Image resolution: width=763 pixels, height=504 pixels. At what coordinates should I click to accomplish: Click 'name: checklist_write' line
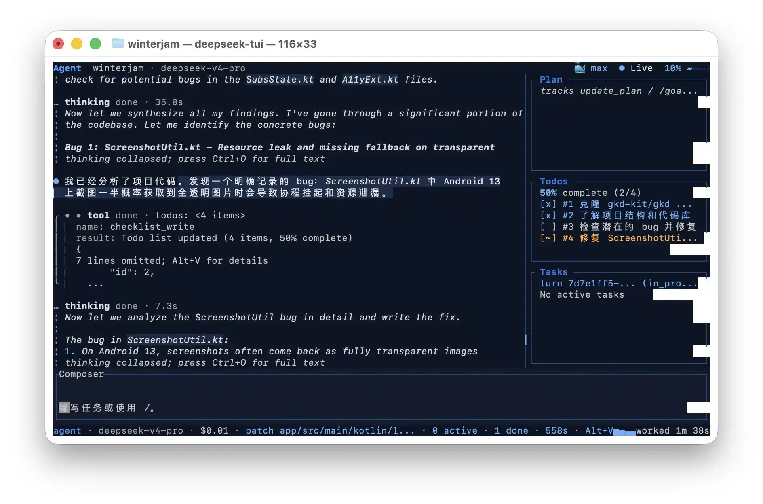click(135, 227)
